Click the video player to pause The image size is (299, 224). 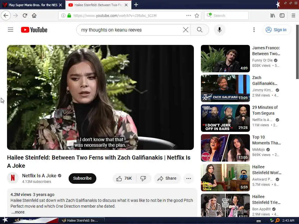pyautogui.click(x=100, y=97)
